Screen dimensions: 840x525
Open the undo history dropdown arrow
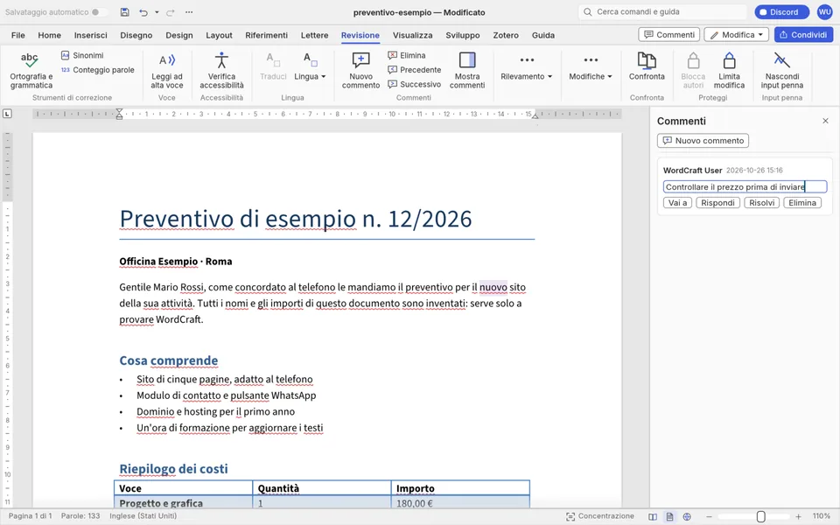157,11
